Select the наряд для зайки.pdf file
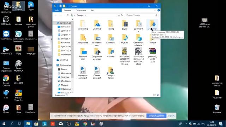Screen dimensions: 226x127 83,73
